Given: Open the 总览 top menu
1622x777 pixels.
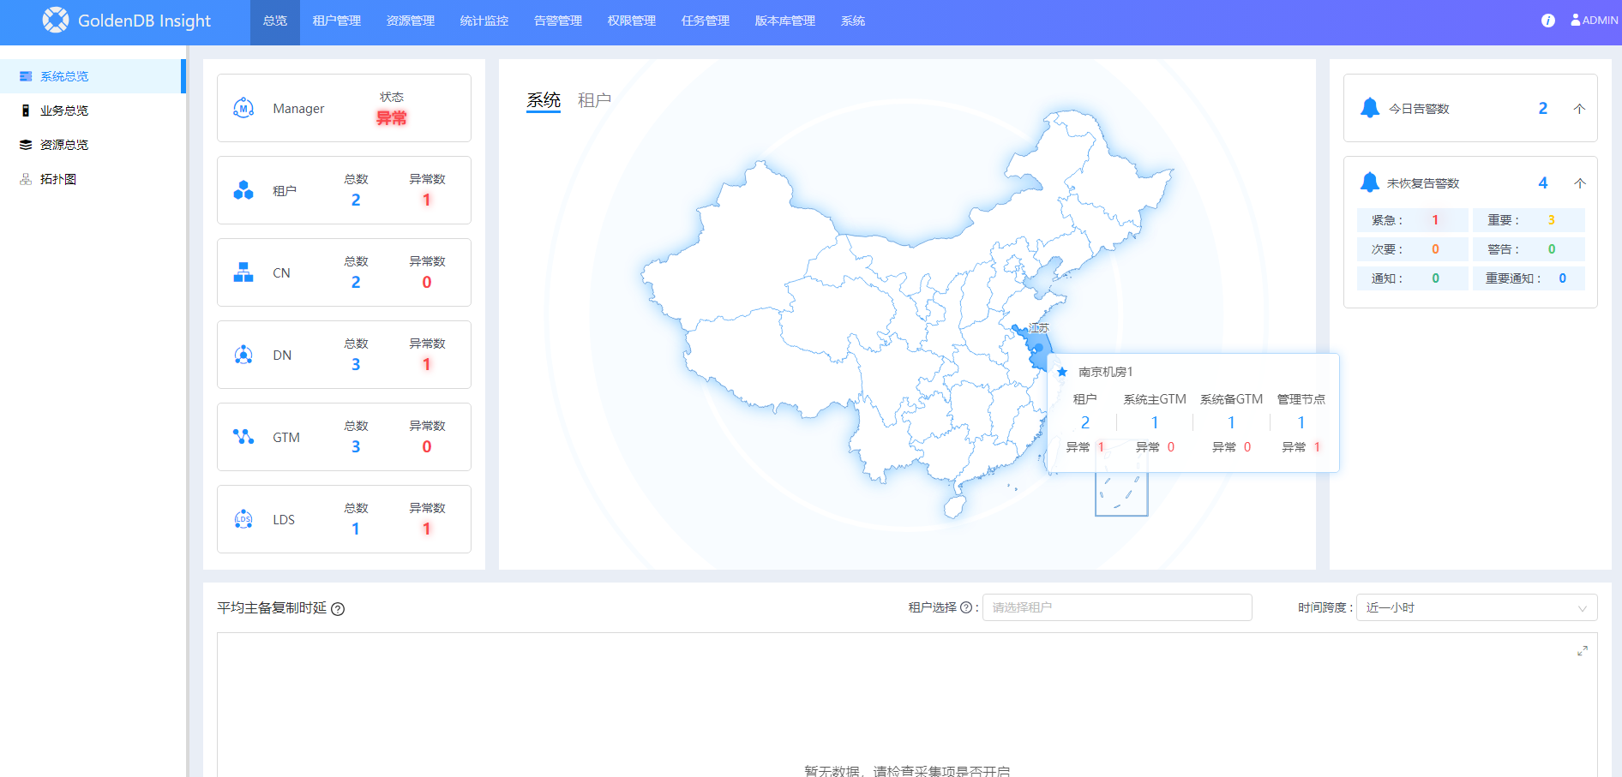Looking at the screenshot, I should tap(275, 21).
